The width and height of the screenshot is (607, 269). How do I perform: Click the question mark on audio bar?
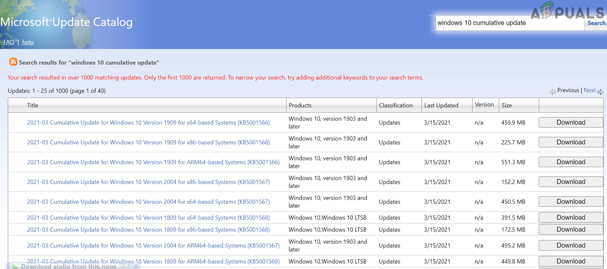128,266
